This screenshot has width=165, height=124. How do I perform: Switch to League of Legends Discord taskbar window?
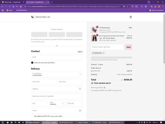pyautogui.click(x=33, y=122)
